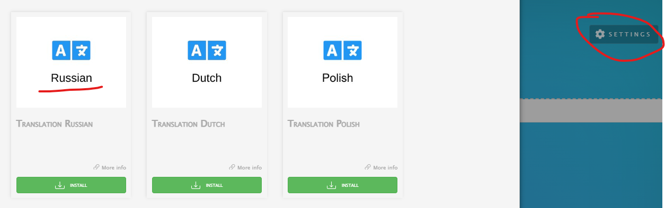
Task: Open the Settings button
Action: click(x=624, y=34)
